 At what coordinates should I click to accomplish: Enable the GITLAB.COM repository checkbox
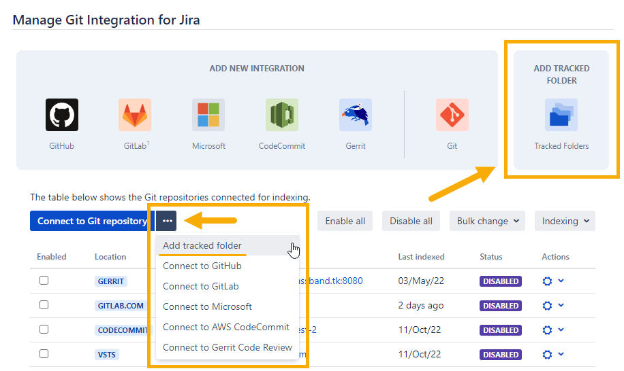(44, 304)
